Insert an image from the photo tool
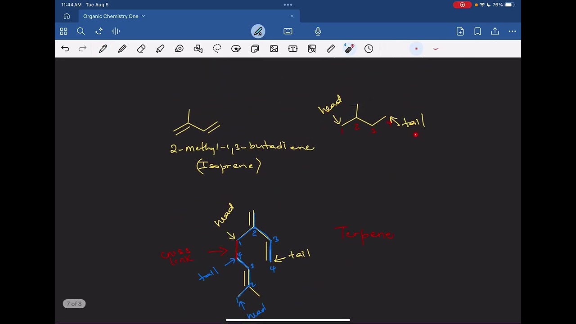Viewport: 576px width, 324px height. pyautogui.click(x=274, y=49)
